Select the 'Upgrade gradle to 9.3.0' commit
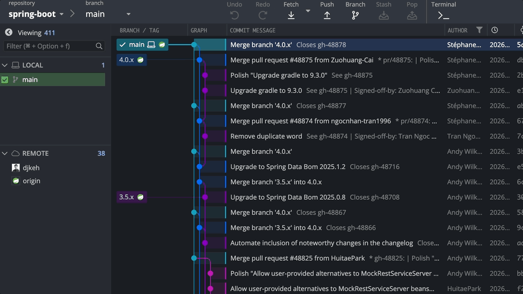 pos(266,90)
